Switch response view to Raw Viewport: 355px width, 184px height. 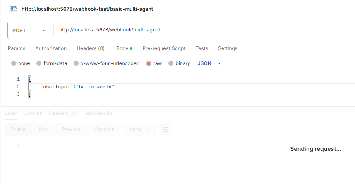43,129
